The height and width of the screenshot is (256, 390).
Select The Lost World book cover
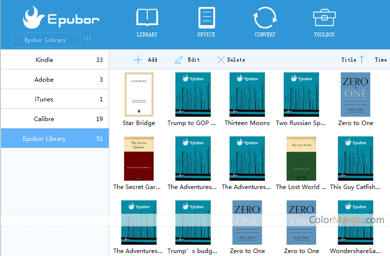pos(301,159)
